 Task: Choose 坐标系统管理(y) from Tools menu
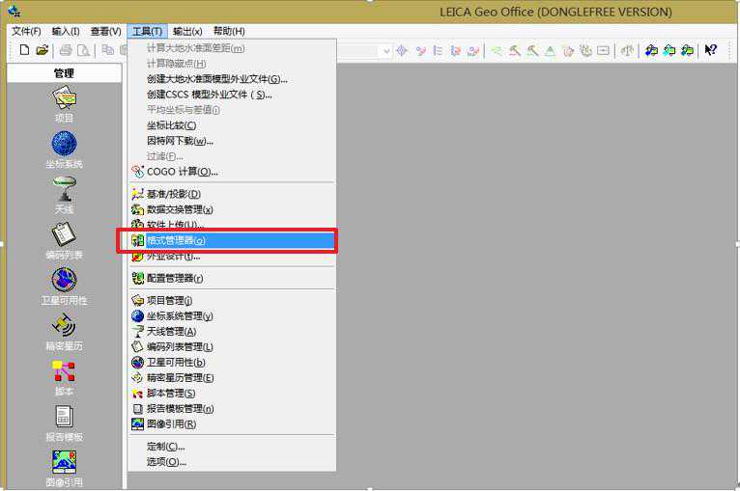click(x=232, y=315)
